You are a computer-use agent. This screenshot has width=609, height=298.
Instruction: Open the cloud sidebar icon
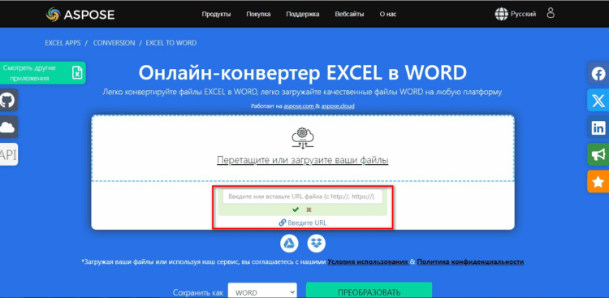[x=8, y=127]
